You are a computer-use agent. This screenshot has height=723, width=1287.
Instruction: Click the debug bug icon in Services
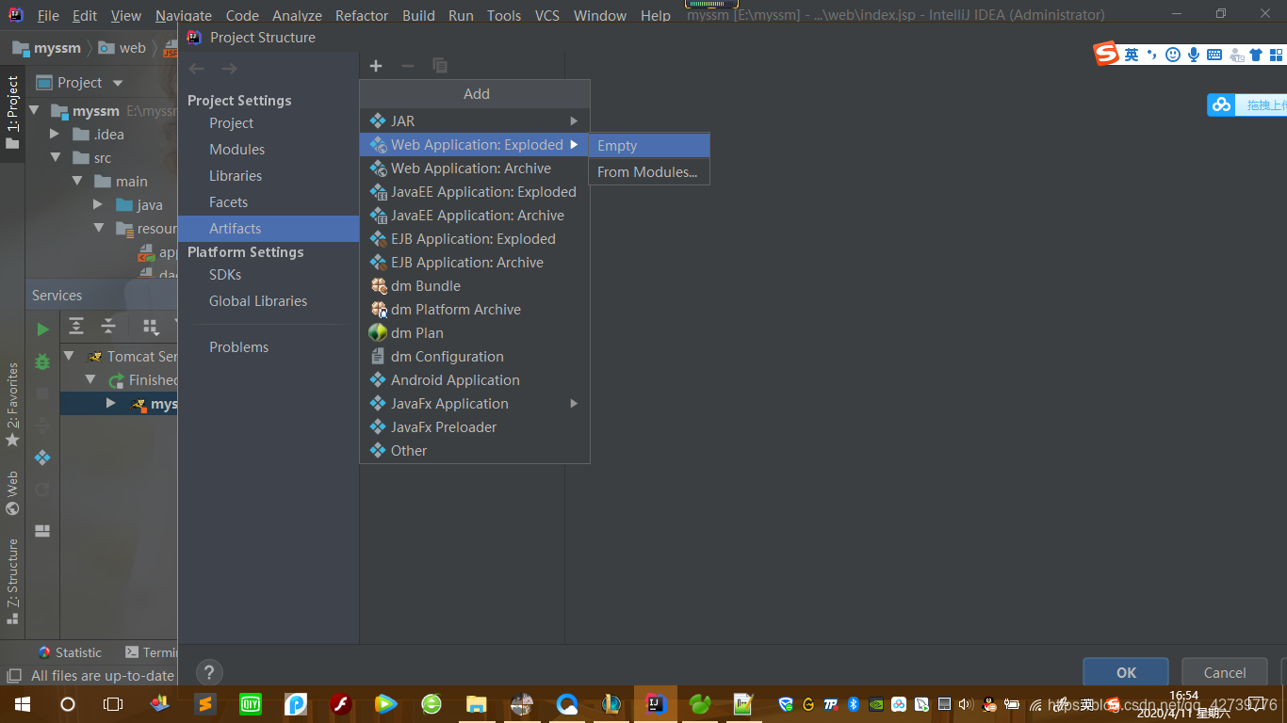pos(42,361)
